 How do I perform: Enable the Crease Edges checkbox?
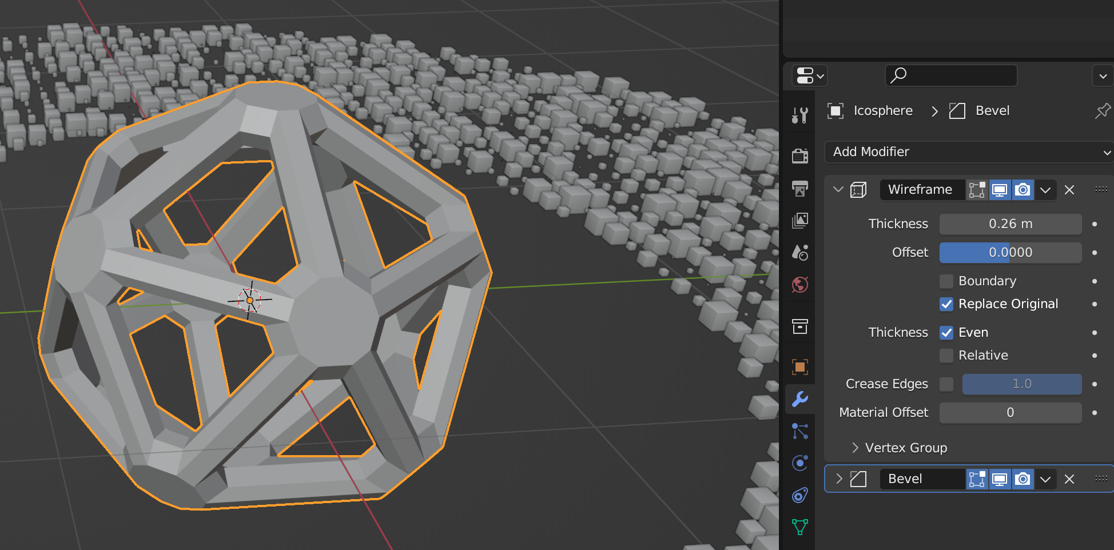pyautogui.click(x=946, y=384)
